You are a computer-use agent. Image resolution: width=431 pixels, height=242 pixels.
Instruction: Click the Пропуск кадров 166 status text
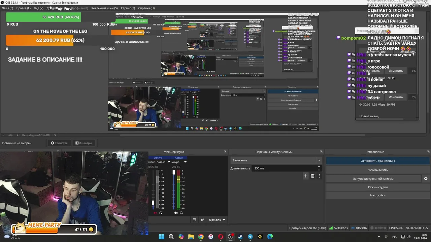[307, 228]
